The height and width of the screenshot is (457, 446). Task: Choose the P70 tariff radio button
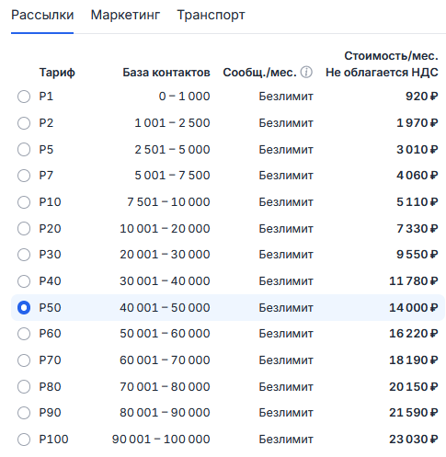tap(24, 360)
